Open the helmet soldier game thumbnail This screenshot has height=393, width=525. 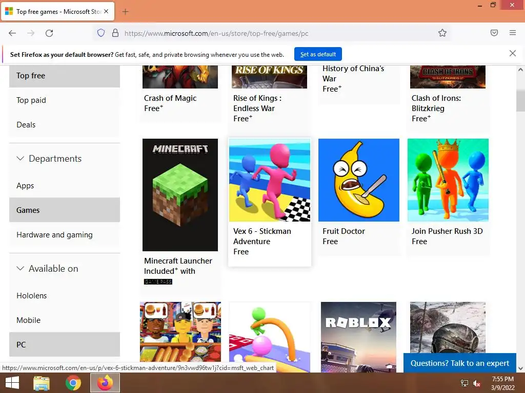(448, 327)
